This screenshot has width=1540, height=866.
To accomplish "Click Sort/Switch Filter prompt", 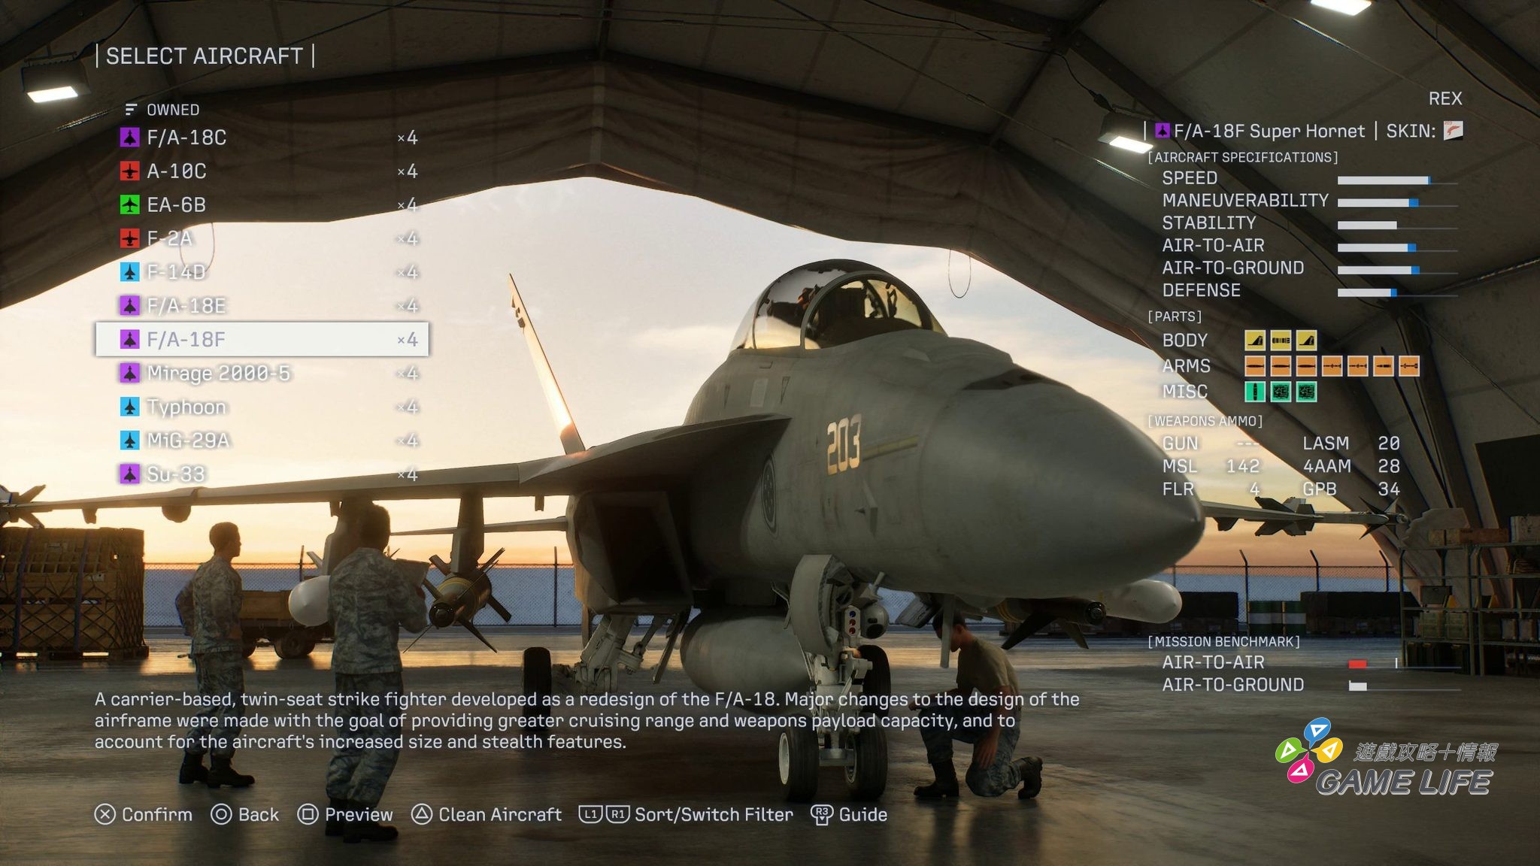I will (x=686, y=814).
